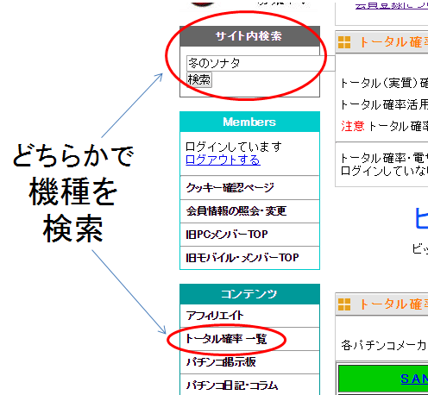Click the コンテンツ panel header

pyautogui.click(x=249, y=294)
